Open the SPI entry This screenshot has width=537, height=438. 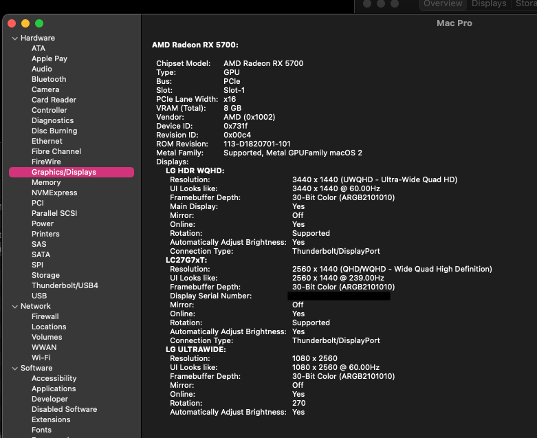tap(37, 265)
